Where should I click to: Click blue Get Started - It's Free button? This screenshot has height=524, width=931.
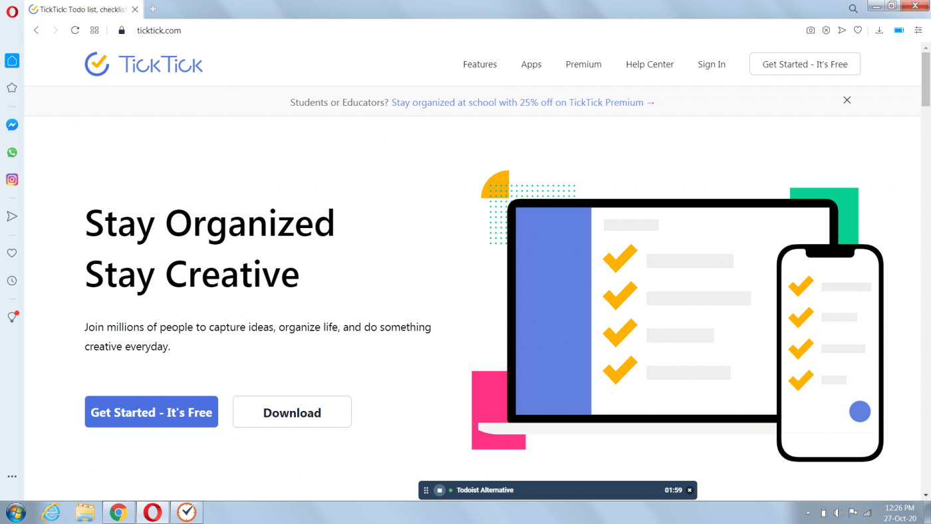152,412
